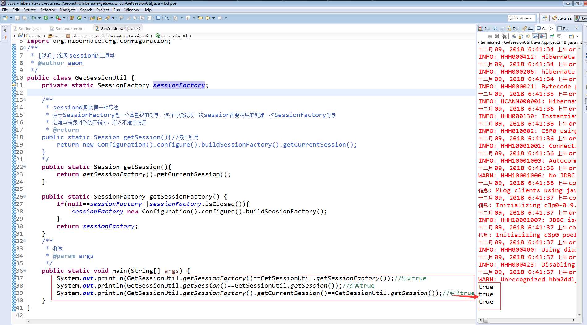Click the Open Type folder icon
This screenshot has width=587, height=325.
(92, 18)
